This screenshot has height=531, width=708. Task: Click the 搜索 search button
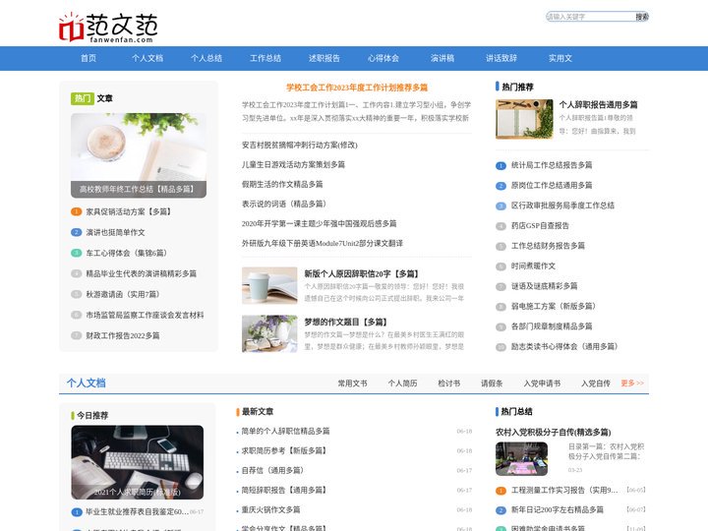click(641, 17)
